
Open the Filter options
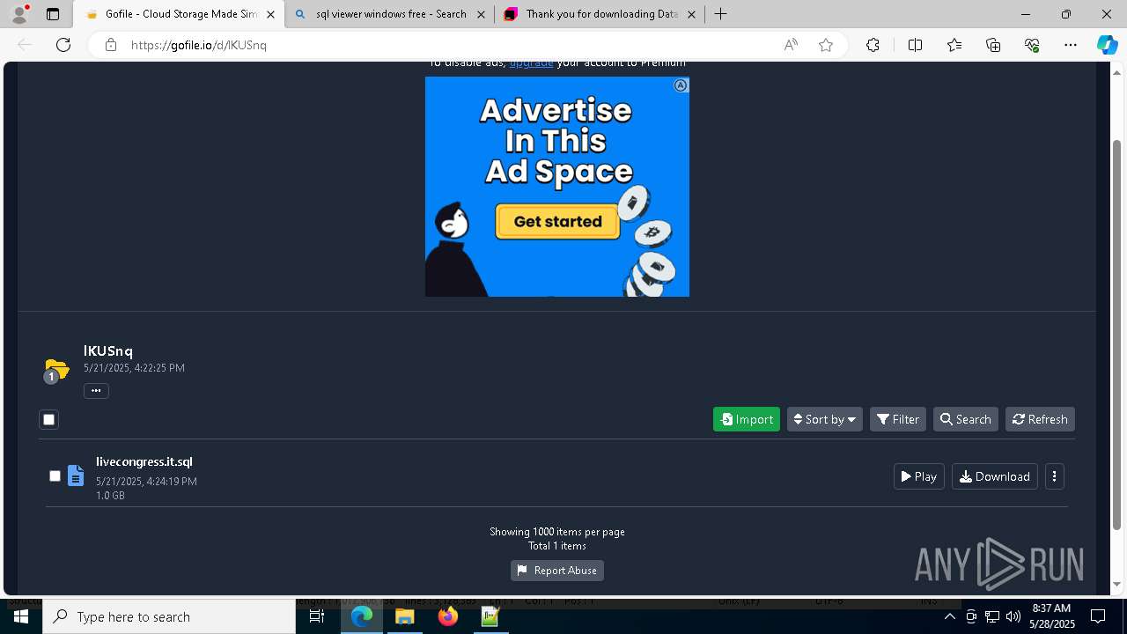pyautogui.click(x=898, y=419)
